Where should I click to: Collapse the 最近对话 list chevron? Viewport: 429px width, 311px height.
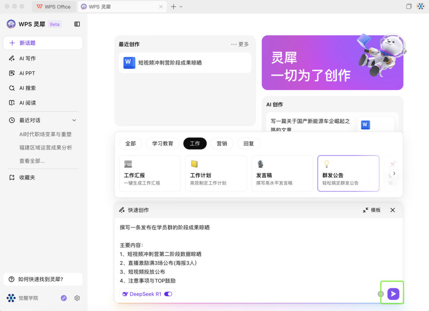click(x=74, y=120)
